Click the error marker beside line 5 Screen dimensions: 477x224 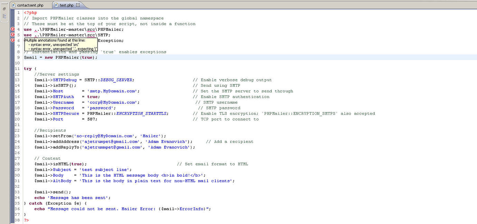point(12,35)
